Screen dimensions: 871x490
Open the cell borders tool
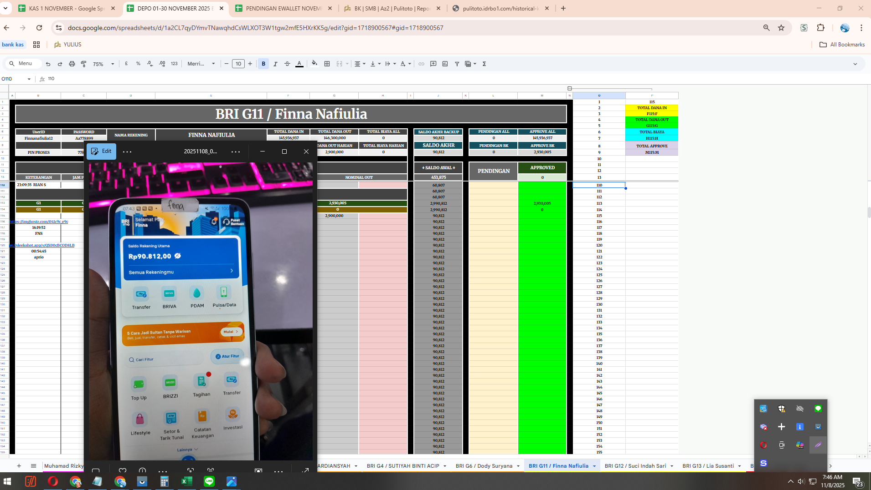(x=327, y=64)
